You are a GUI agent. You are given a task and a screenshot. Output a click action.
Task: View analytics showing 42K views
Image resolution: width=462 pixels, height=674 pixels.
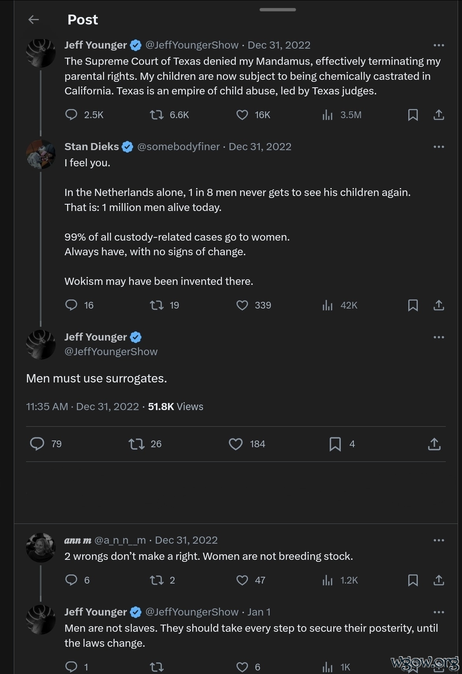click(x=327, y=305)
